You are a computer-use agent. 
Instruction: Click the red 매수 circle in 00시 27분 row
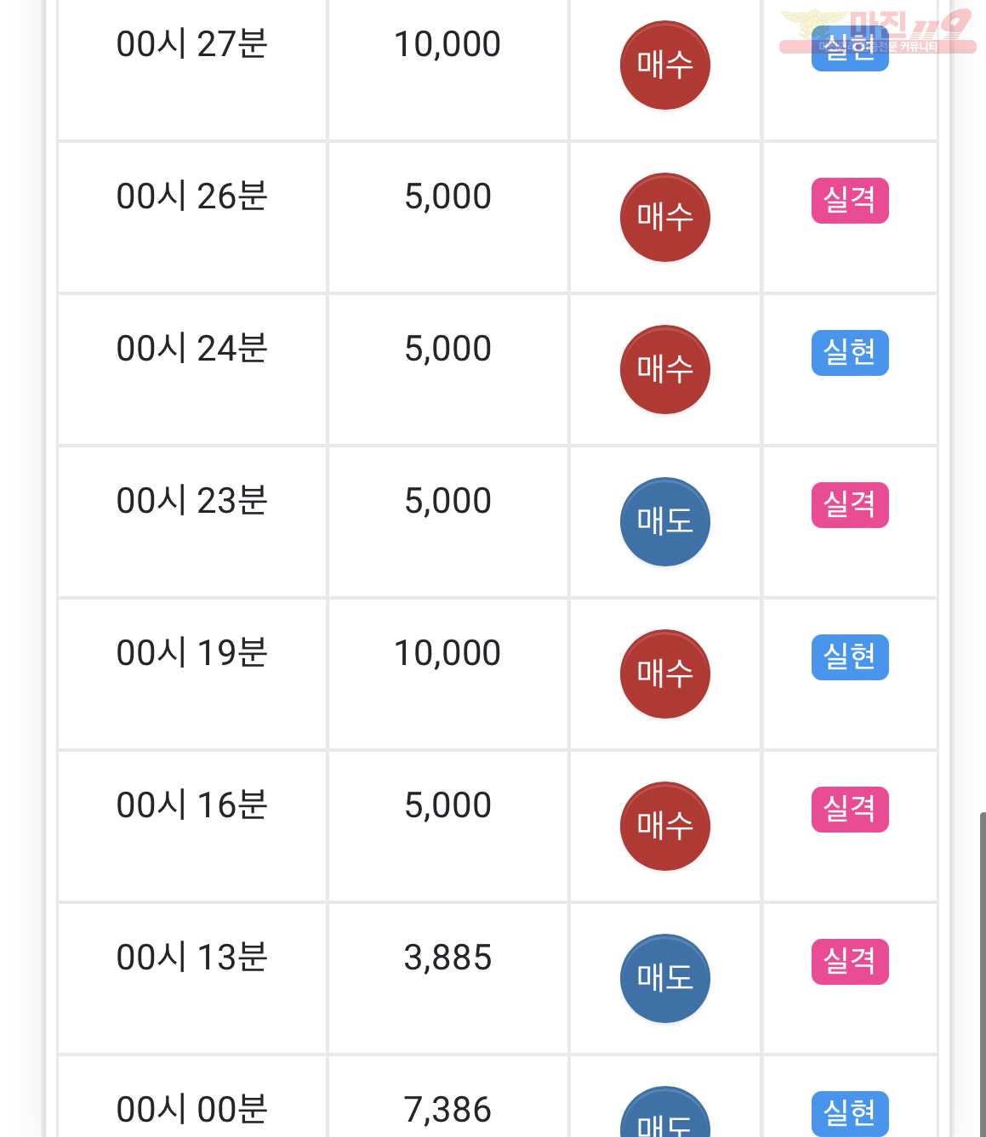pyautogui.click(x=664, y=65)
